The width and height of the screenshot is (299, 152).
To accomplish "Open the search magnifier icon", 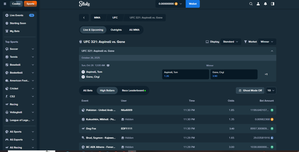I will 251,4.
